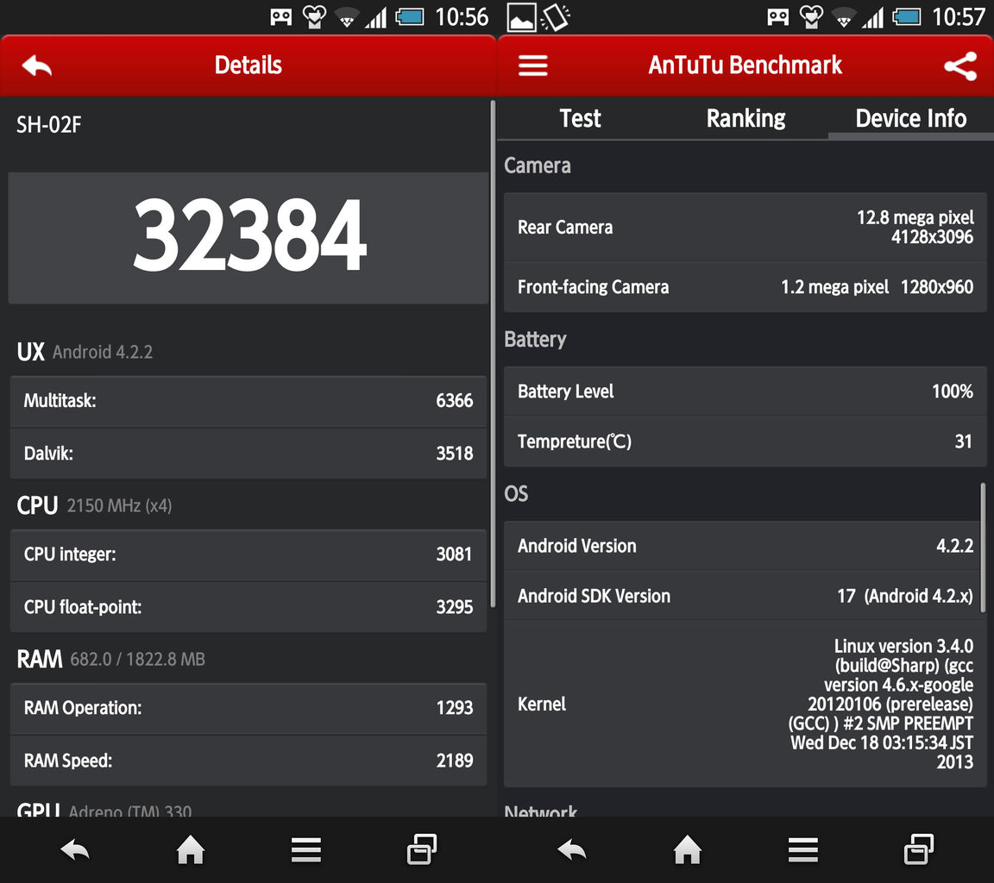Tap the battery icon in right status bar
Image resolution: width=994 pixels, height=883 pixels.
click(x=907, y=16)
